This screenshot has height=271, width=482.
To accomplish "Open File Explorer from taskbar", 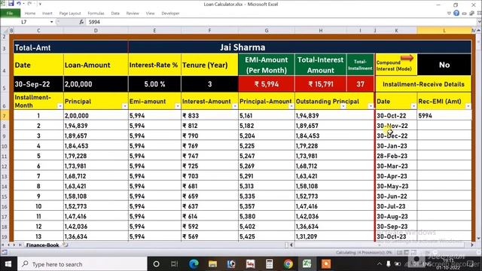I will [x=212, y=264].
